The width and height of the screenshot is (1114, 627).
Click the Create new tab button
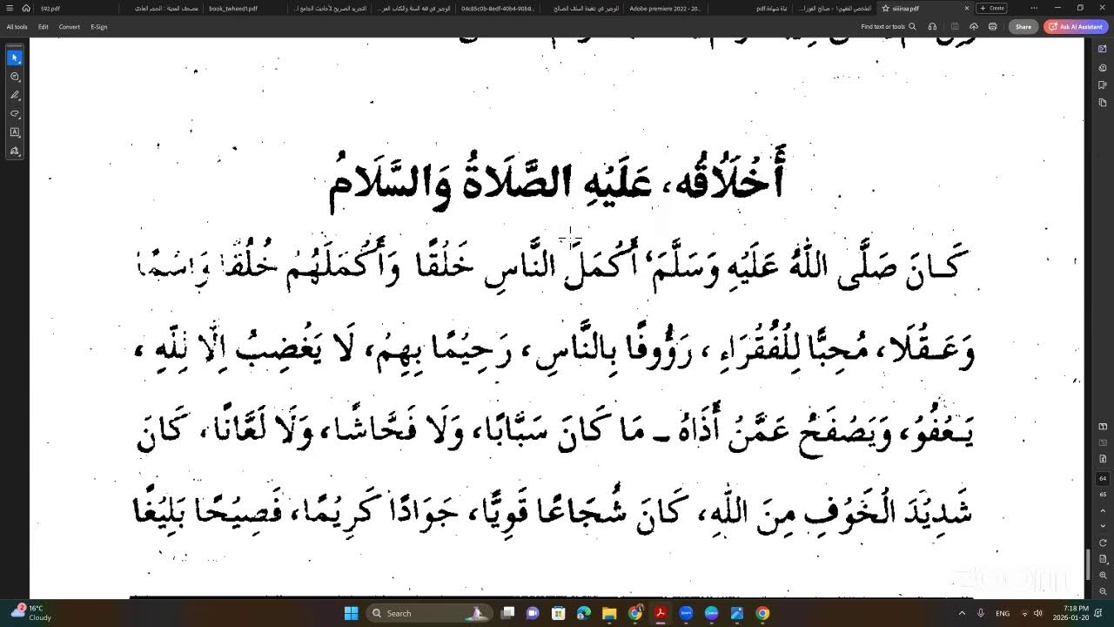click(992, 8)
